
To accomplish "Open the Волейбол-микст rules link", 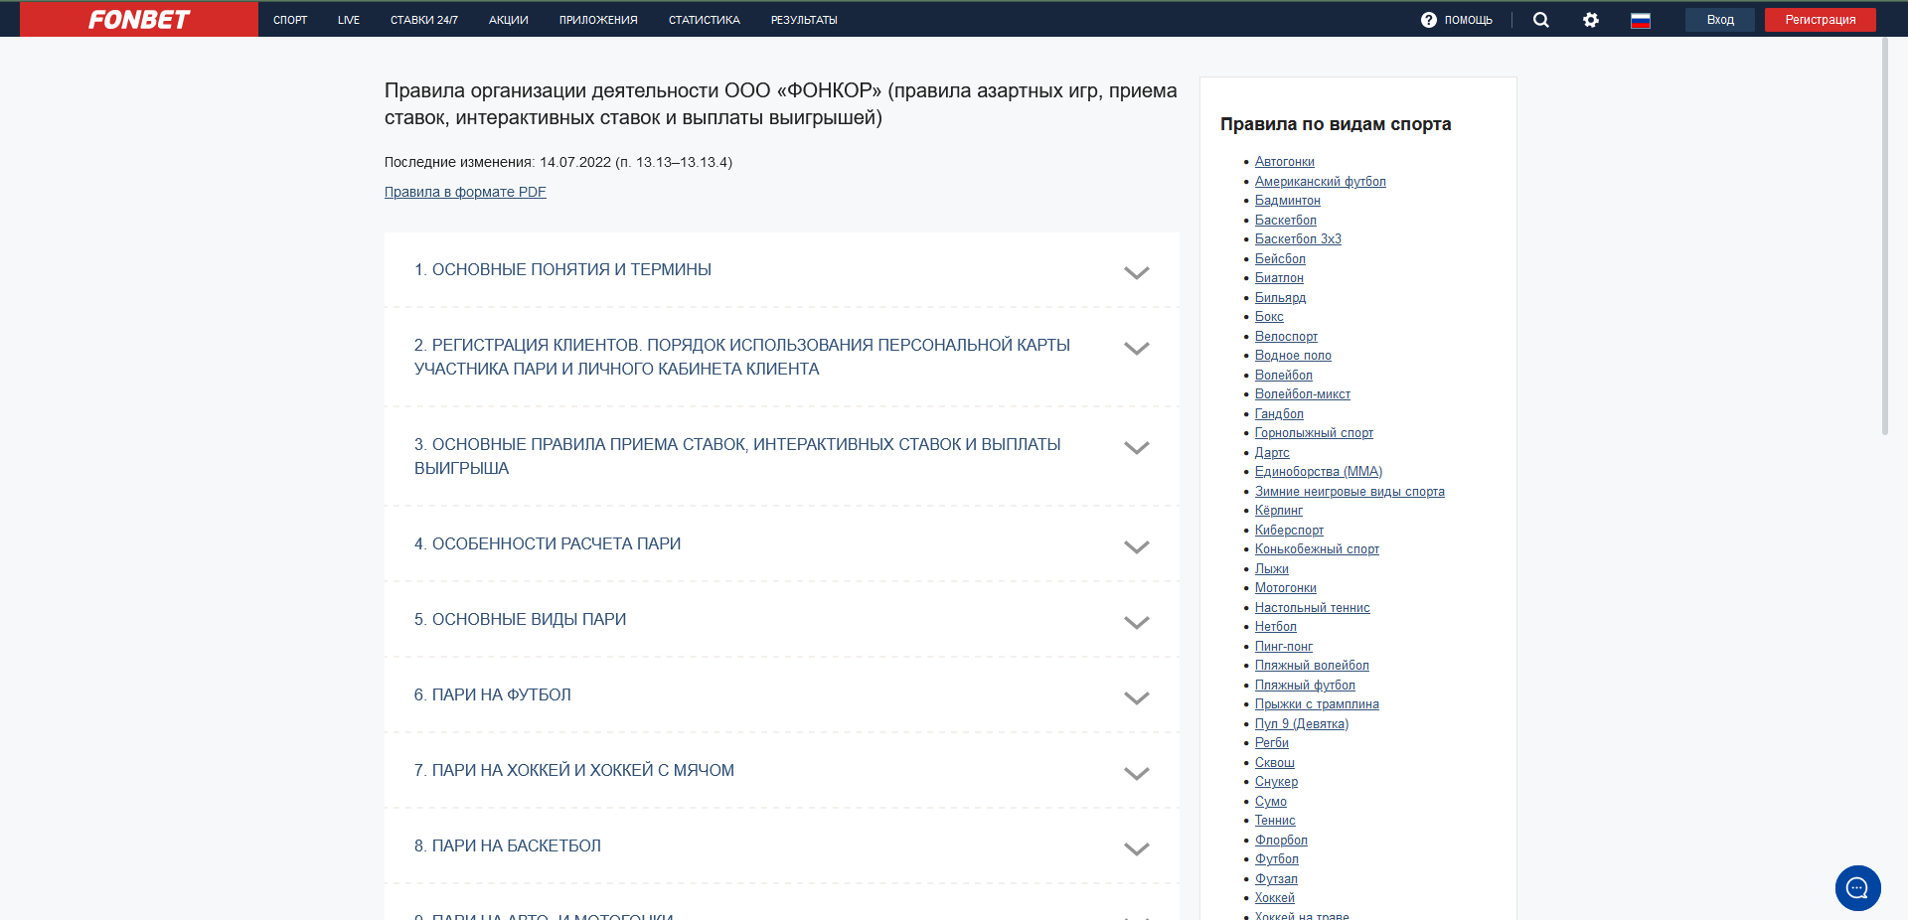I will (1302, 394).
